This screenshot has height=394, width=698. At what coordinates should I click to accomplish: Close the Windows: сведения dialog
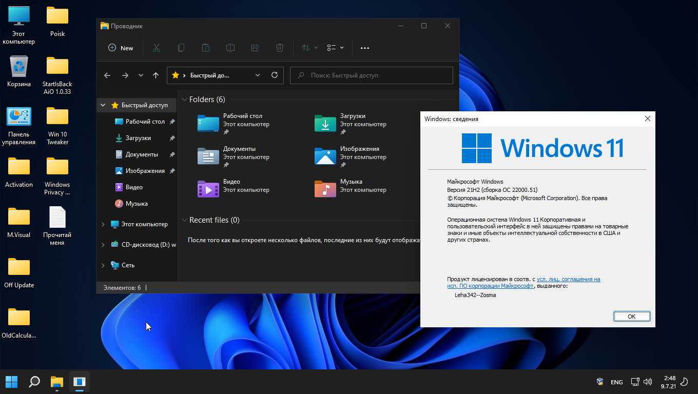tap(647, 119)
